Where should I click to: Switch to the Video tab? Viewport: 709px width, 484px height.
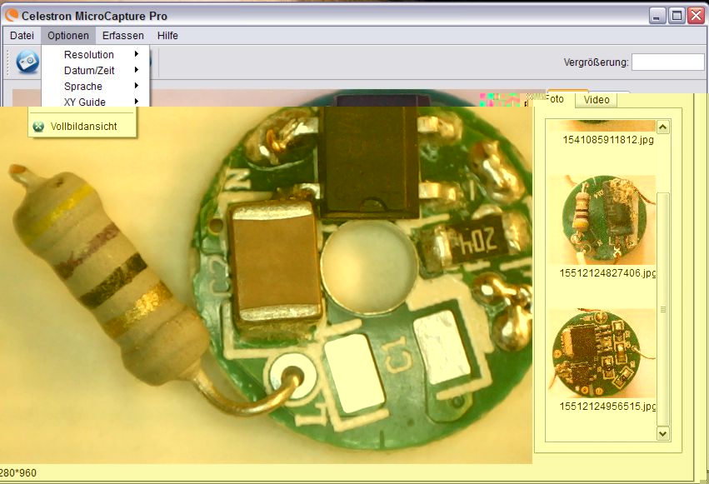(x=597, y=100)
